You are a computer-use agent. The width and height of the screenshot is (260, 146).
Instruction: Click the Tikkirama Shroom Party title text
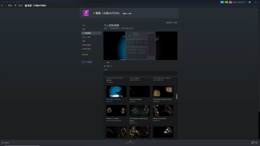[x=162, y=99]
